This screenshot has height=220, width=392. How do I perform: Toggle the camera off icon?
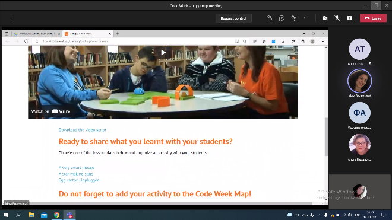(325, 18)
